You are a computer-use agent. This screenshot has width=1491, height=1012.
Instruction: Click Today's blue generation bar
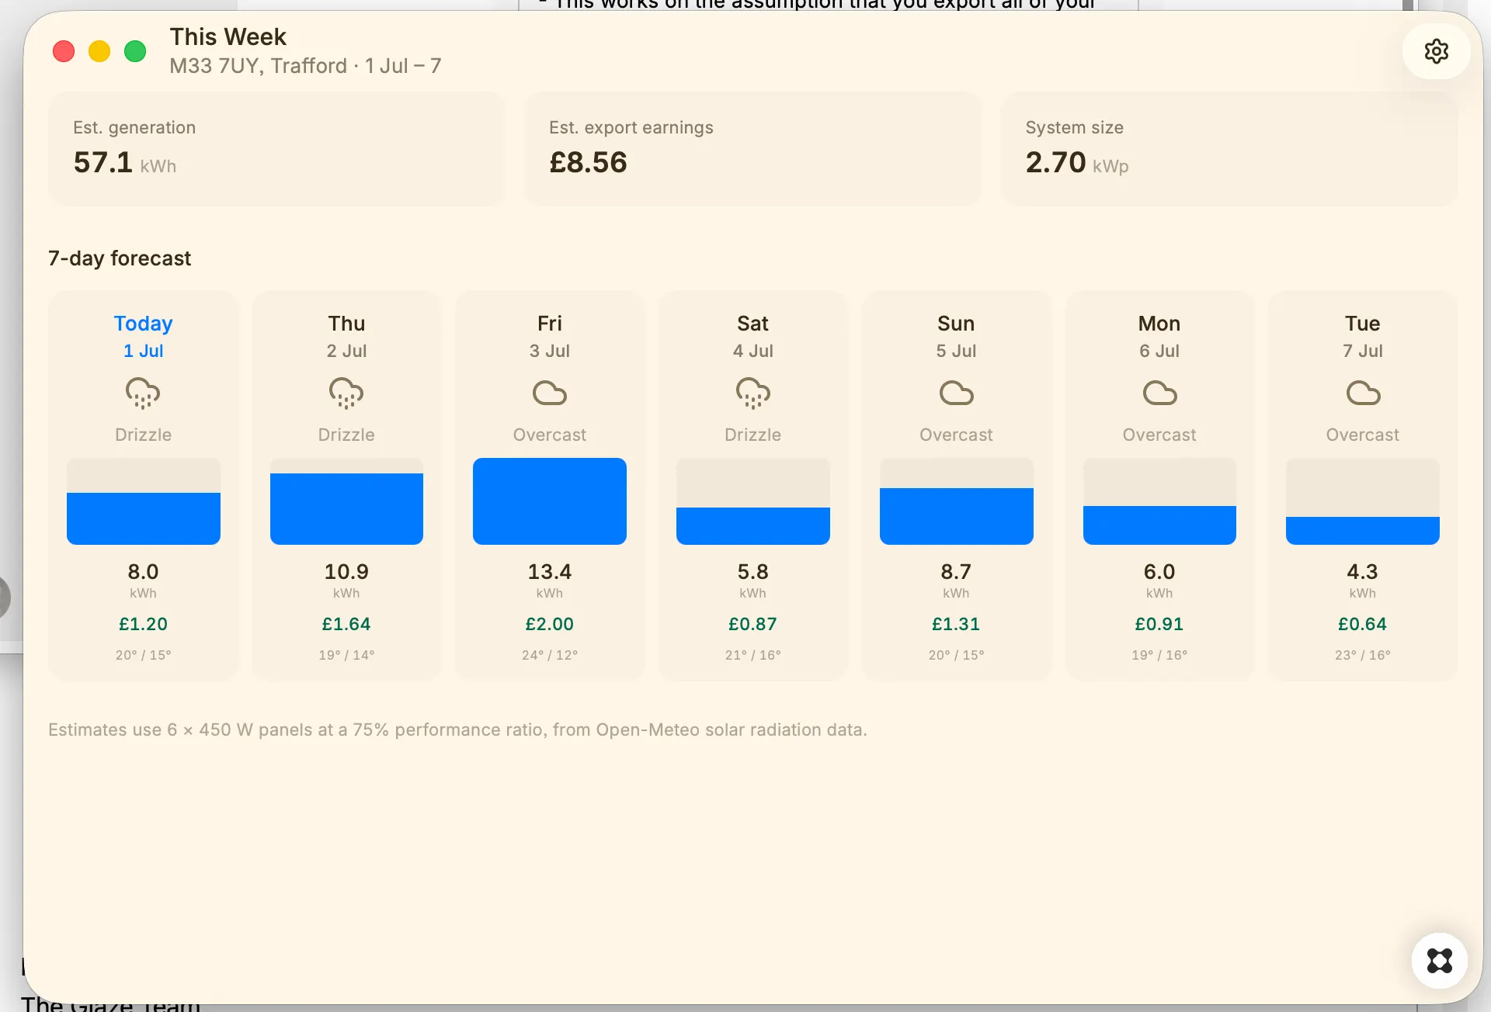[x=144, y=518]
